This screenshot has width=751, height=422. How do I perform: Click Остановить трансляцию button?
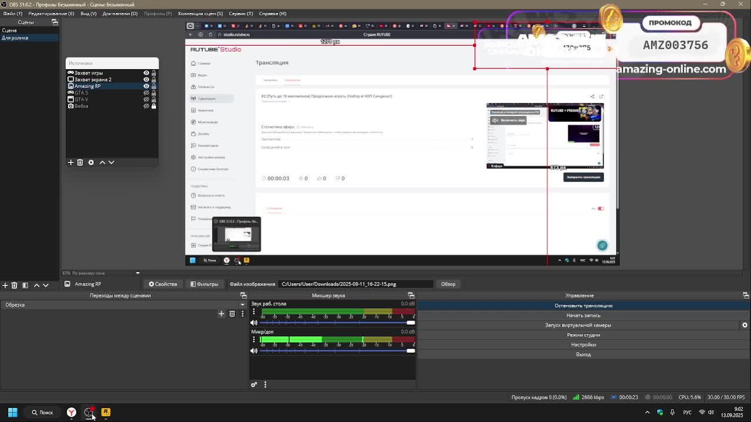583,305
